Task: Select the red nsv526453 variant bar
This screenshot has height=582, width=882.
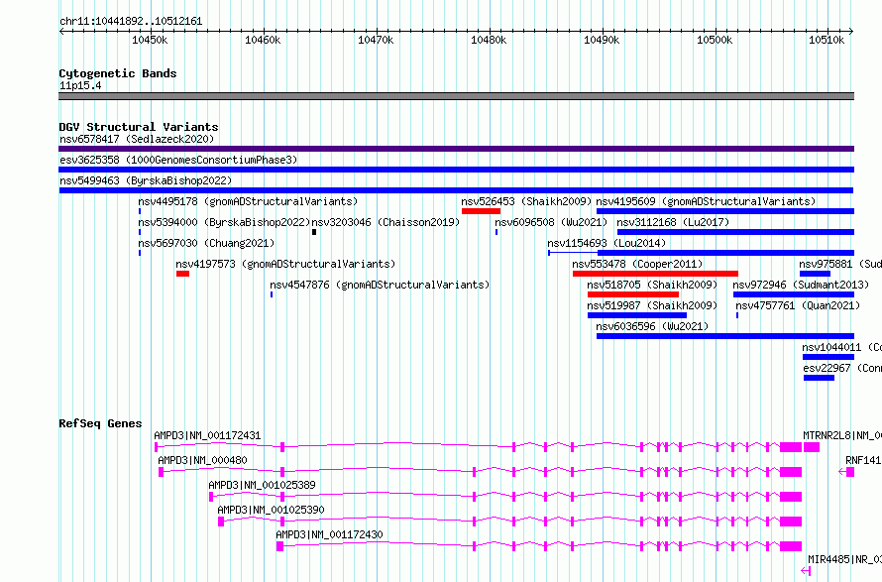Action: coord(481,211)
